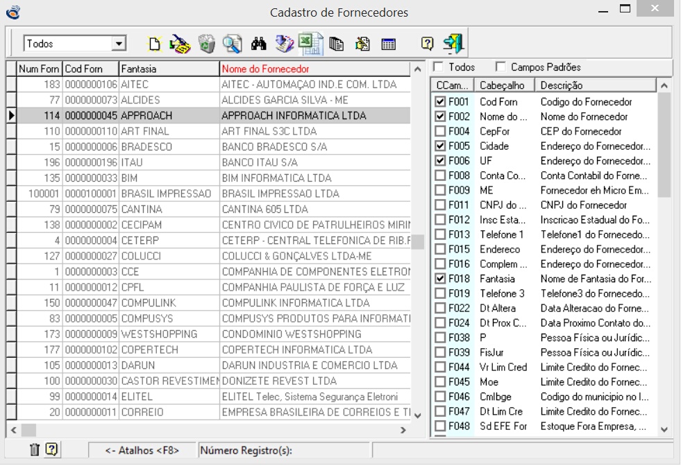The width and height of the screenshot is (681, 466).
Task: Click the Cabeçalho column header
Action: pyautogui.click(x=505, y=85)
